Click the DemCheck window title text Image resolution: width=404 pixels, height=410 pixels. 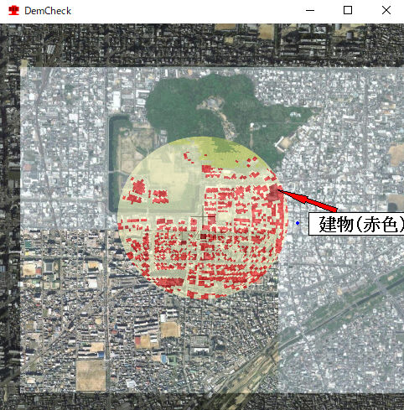click(x=48, y=11)
